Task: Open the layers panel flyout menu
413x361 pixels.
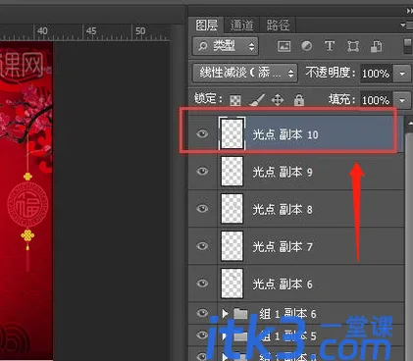Action: (407, 25)
